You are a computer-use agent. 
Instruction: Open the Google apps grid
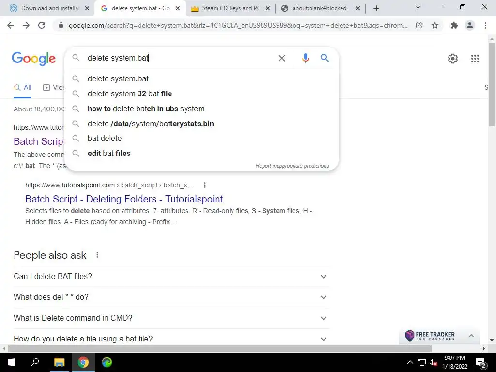pyautogui.click(x=475, y=59)
